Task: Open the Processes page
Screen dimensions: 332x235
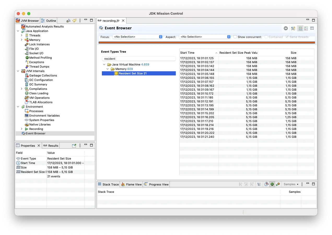Action: click(36, 111)
